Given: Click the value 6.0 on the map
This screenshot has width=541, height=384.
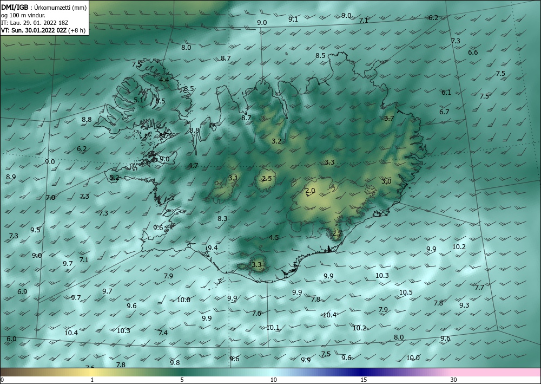Looking at the screenshot, I should click(11, 339).
